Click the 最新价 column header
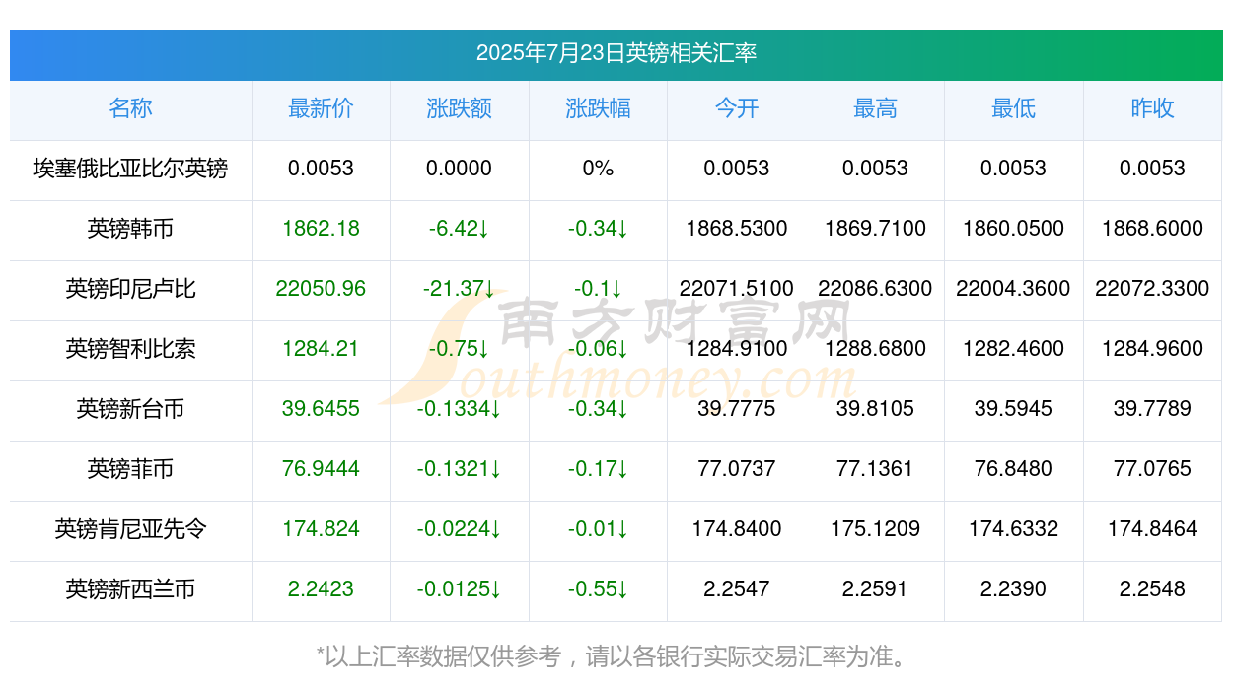 (x=321, y=108)
